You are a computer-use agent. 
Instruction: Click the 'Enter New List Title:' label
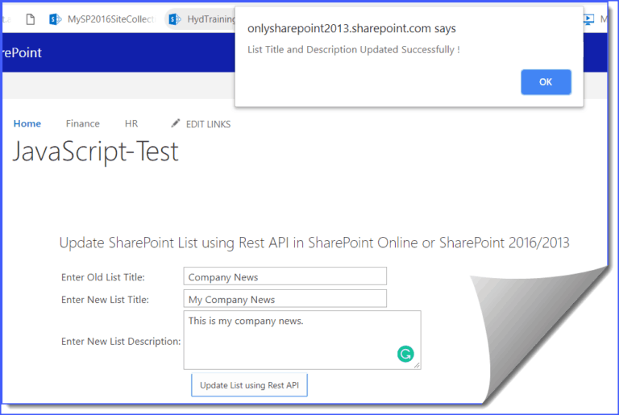(x=105, y=300)
